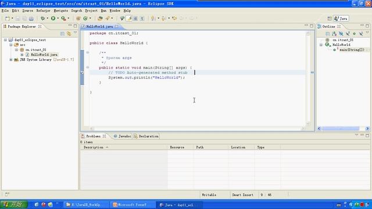Toggle Link with Editor in Package Explorer
372x209 pixels.
point(69,34)
